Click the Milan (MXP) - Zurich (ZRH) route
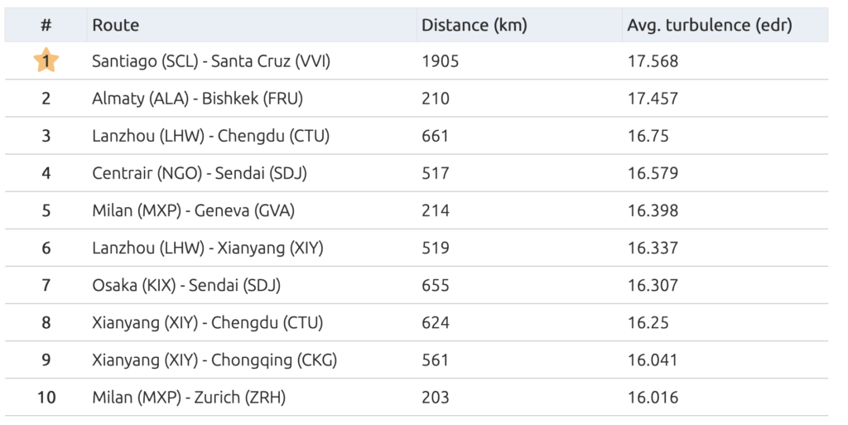The image size is (848, 425). (189, 397)
